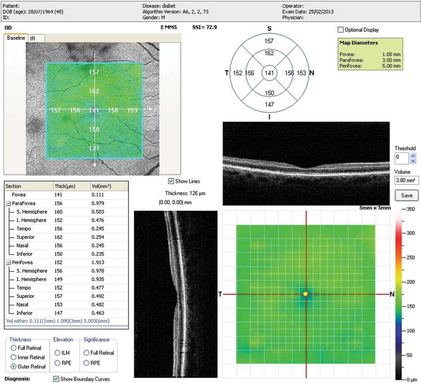Select ParaFovea Superior row with 162
The image size is (421, 383).
pyautogui.click(x=66, y=237)
